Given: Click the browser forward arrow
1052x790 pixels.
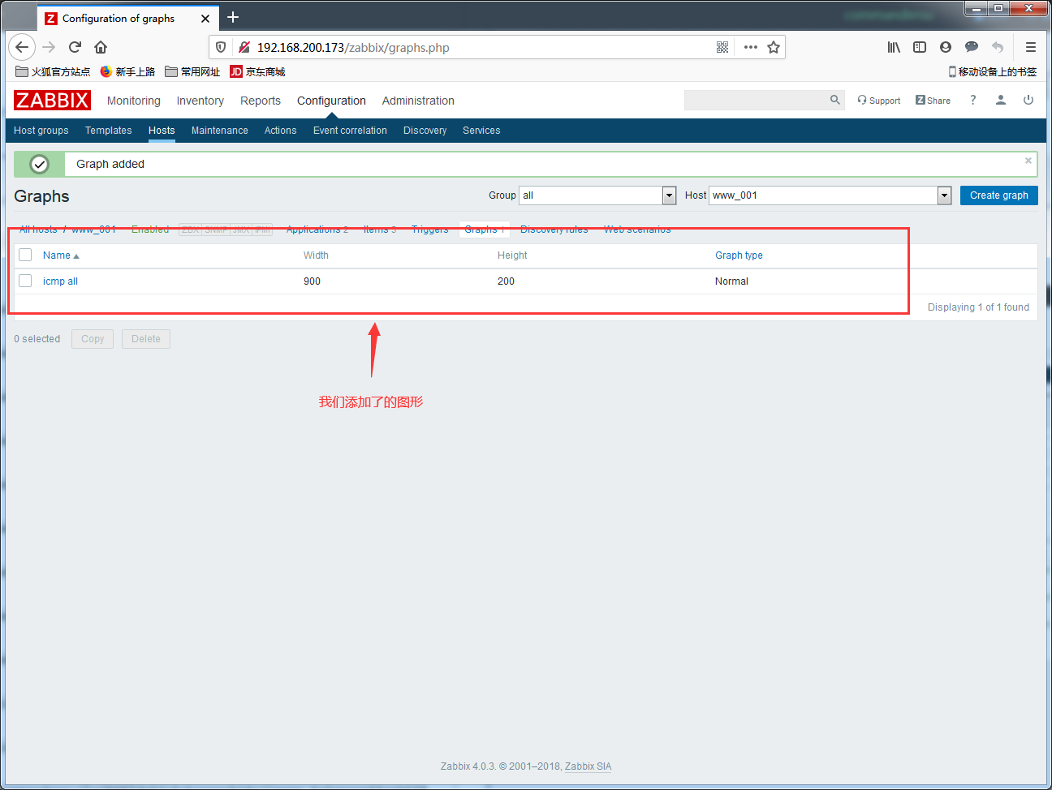Looking at the screenshot, I should [49, 47].
